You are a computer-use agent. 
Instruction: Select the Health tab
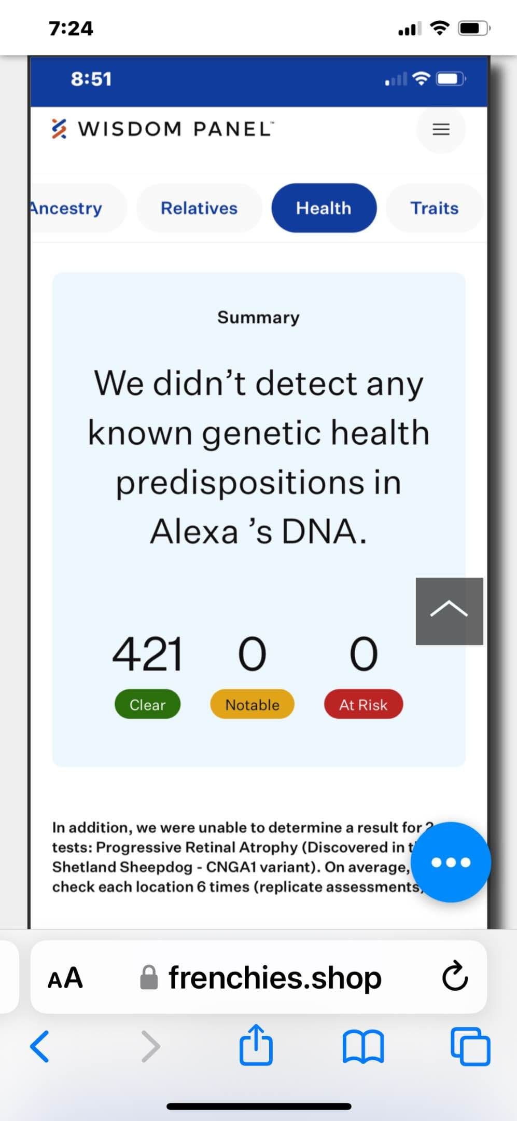click(x=324, y=208)
